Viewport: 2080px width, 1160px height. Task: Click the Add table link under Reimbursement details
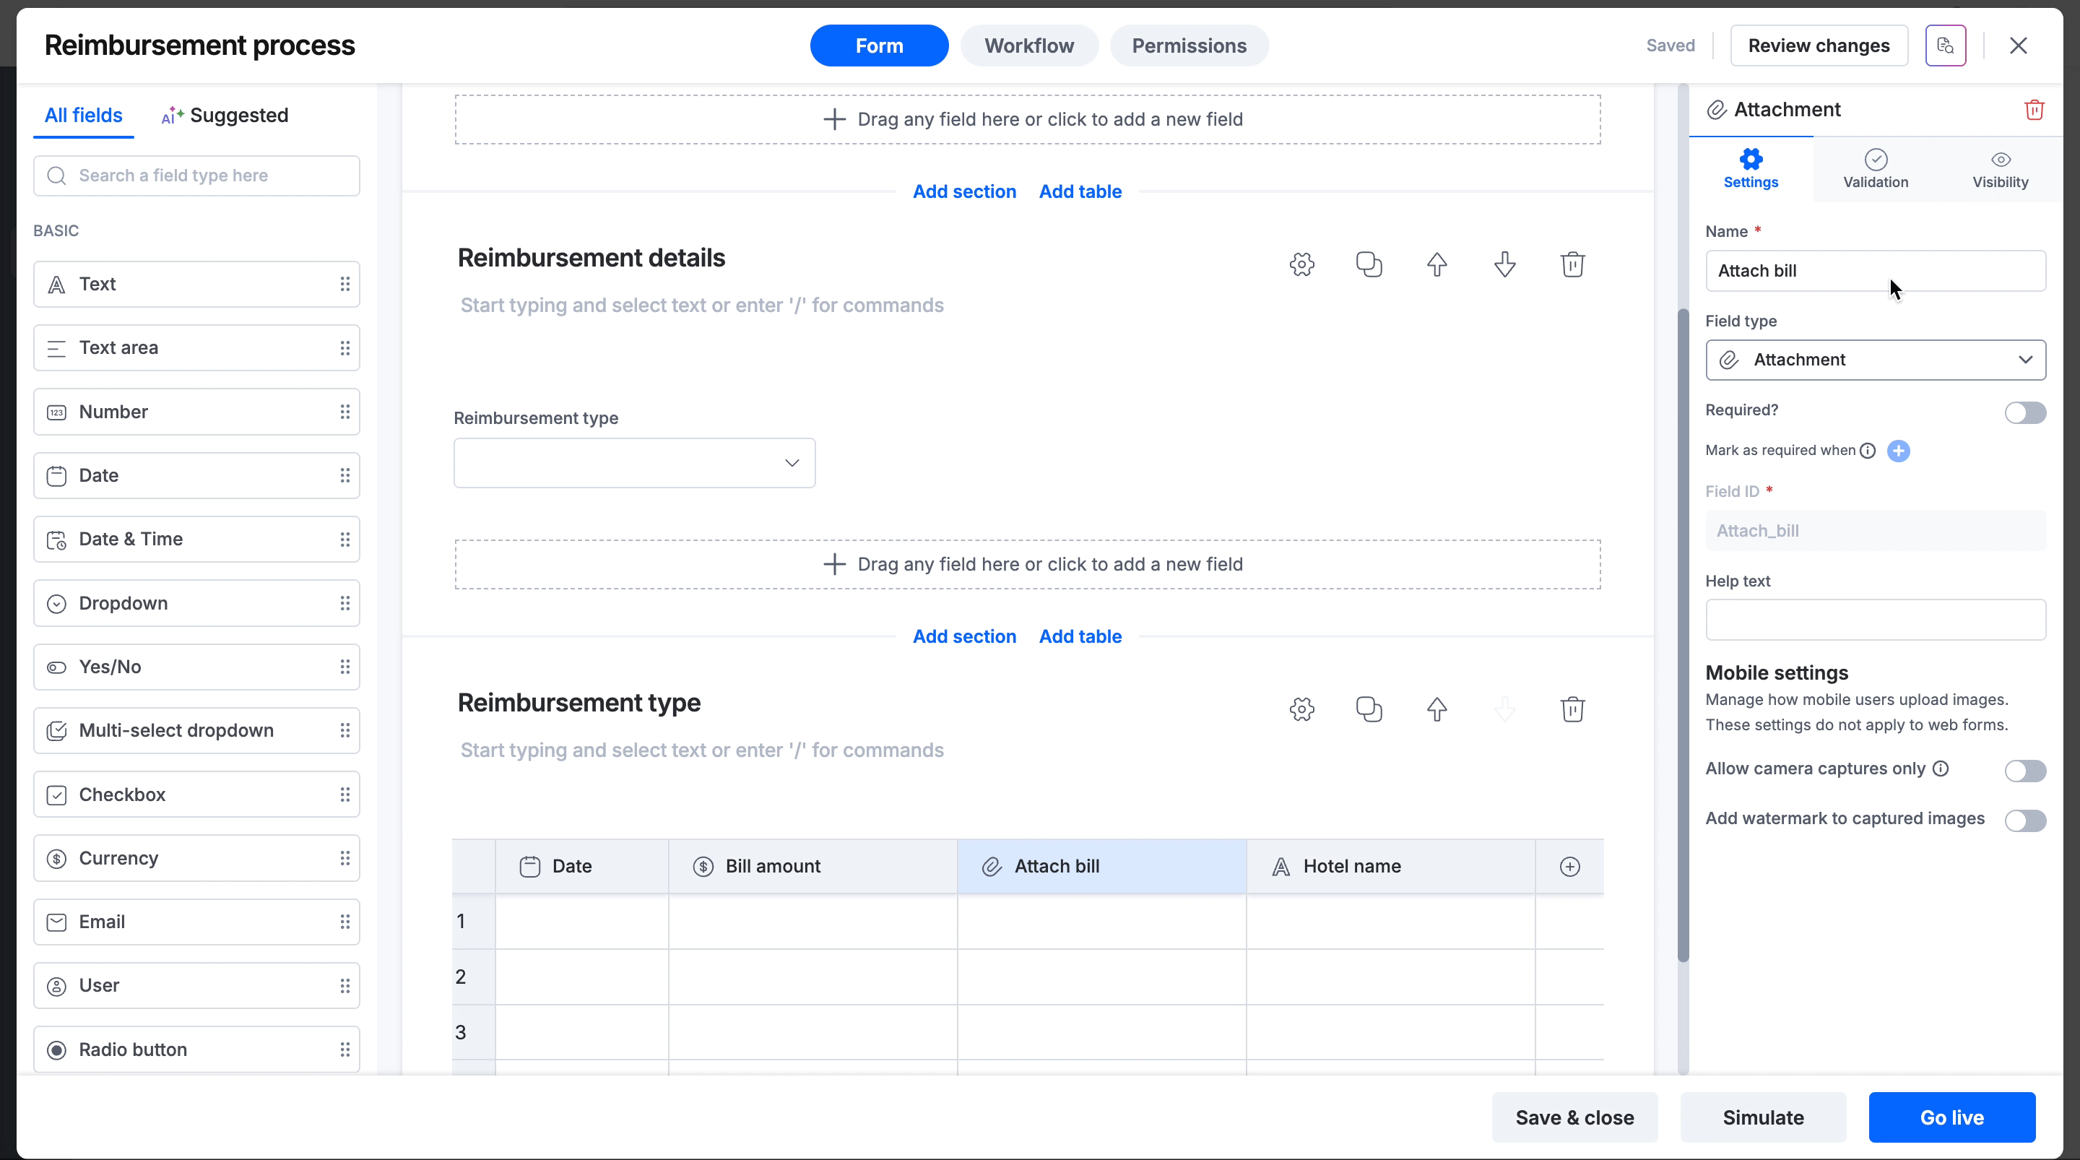click(1080, 636)
